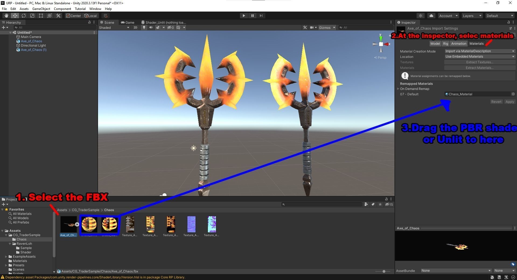Open Account dropdown
The width and height of the screenshot is (517, 280).
[x=448, y=16]
